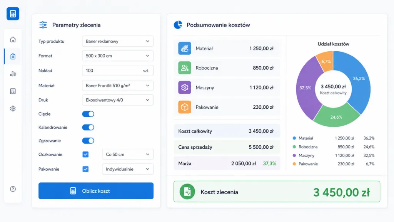The width and height of the screenshot is (394, 222).
Task: Click the orange Pakowanie 6,7% donut segment
Action: 326,61
